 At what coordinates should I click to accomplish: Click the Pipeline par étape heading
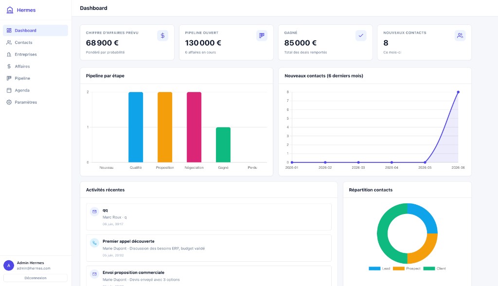(105, 75)
